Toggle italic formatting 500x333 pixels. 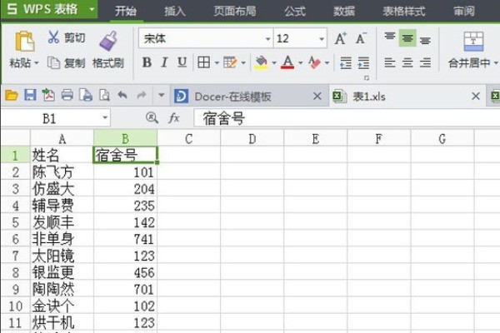pyautogui.click(x=164, y=62)
